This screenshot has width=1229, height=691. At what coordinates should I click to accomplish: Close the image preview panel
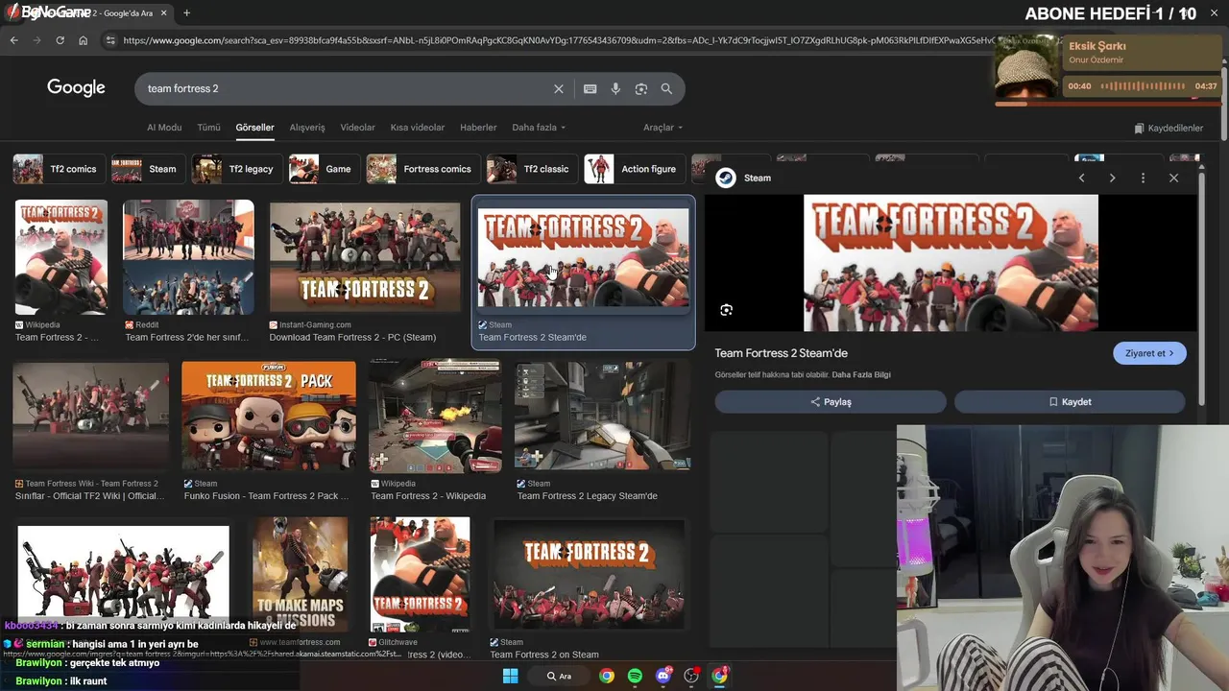(1173, 178)
